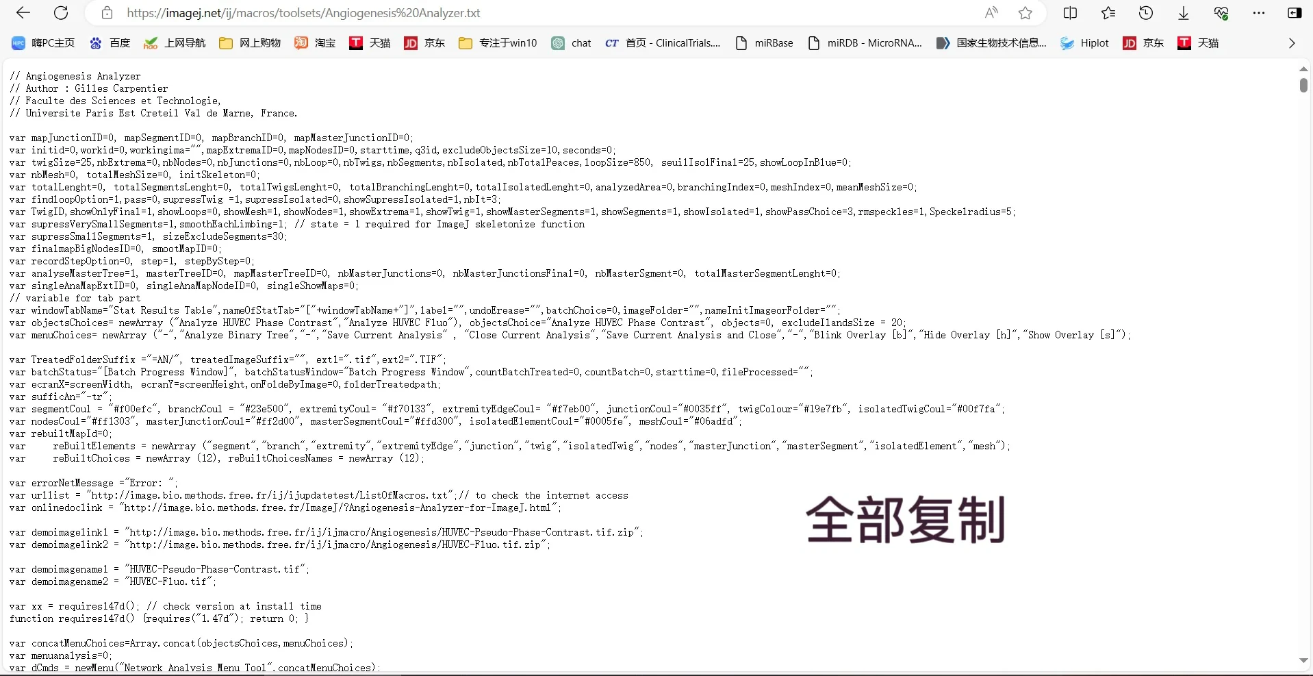Image resolution: width=1313 pixels, height=676 pixels.
Task: Add this page to favorites
Action: coord(1025,12)
